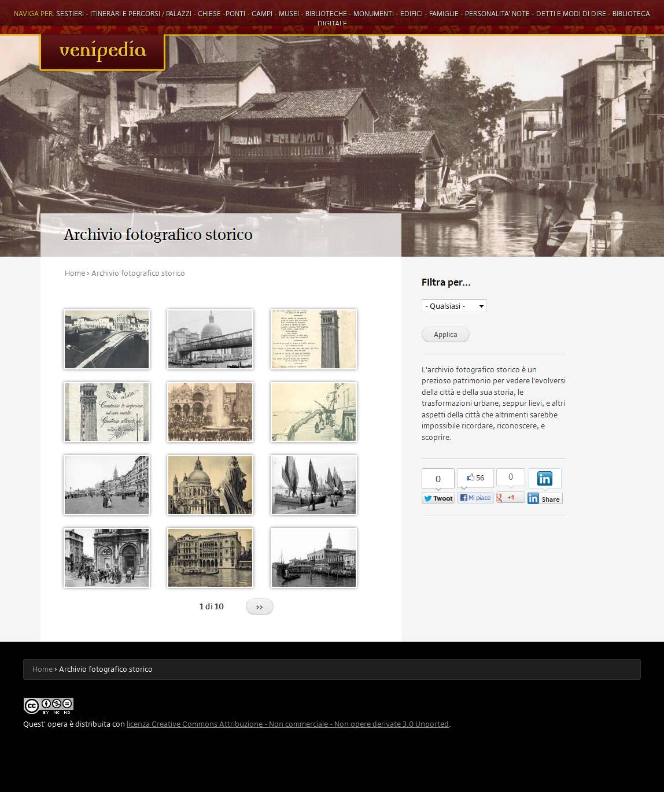
Task: Click the '1 di 10' page indicator
Action: pyautogui.click(x=212, y=606)
